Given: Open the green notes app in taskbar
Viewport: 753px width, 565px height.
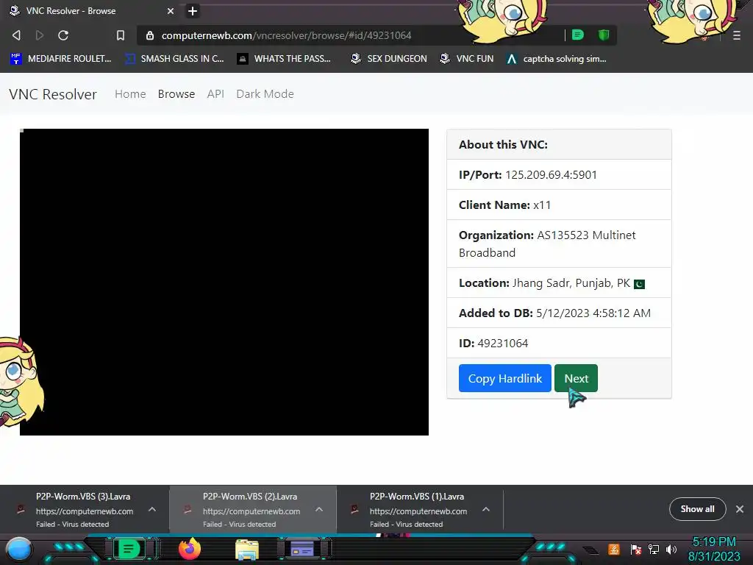Looking at the screenshot, I should click(129, 549).
